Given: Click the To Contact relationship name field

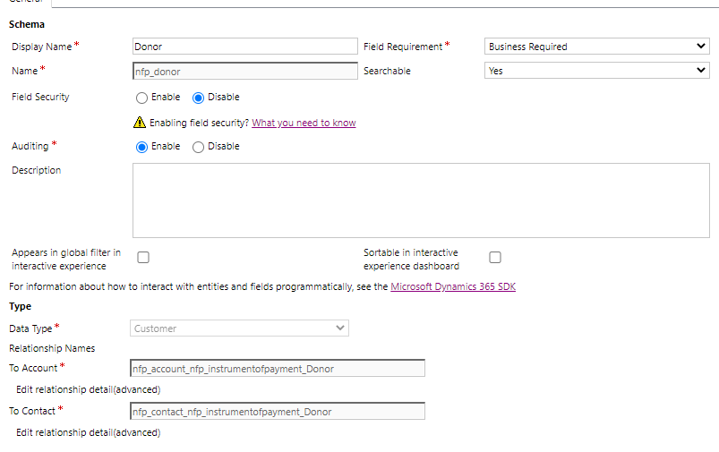Looking at the screenshot, I should pyautogui.click(x=278, y=412).
